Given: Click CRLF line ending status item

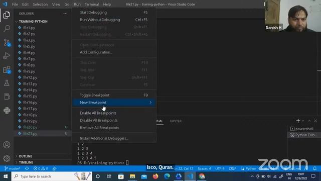Looking at the screenshot, I should pos(232,168).
